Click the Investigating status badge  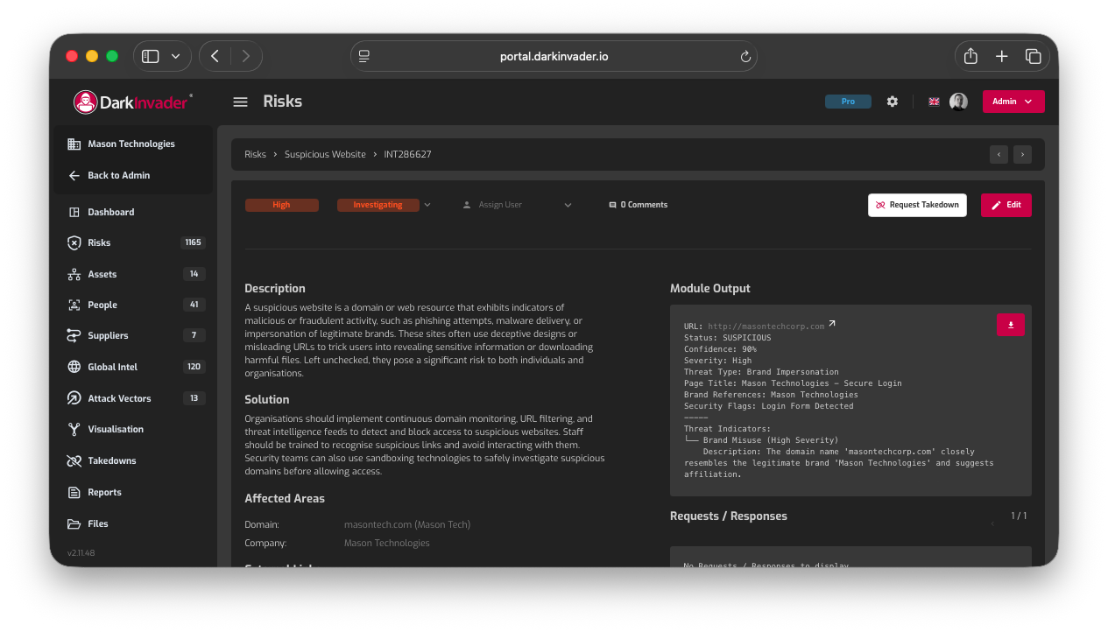point(378,205)
